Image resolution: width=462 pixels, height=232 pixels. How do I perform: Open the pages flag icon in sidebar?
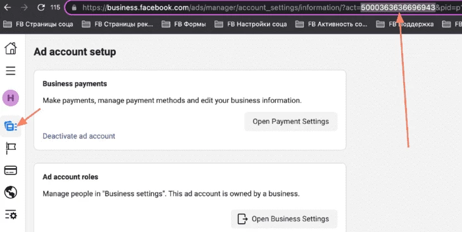click(11, 148)
